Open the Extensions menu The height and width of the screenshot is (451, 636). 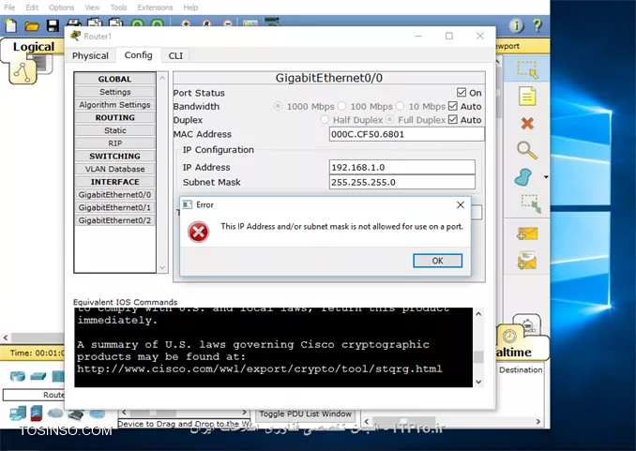(x=155, y=8)
